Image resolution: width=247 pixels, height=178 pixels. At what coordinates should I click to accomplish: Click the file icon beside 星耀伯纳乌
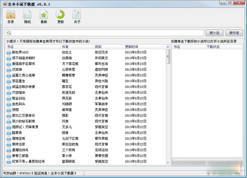(9, 150)
